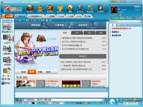Image resolution: width=143 pixels, height=107 pixels.
Task: Go back with green left arrow
Action: point(18,20)
